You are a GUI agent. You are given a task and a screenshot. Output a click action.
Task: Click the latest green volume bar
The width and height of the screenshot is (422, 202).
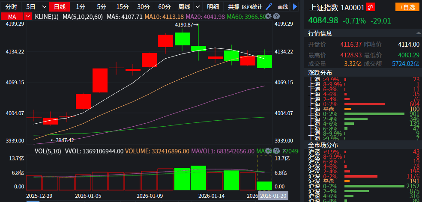pos(264,186)
